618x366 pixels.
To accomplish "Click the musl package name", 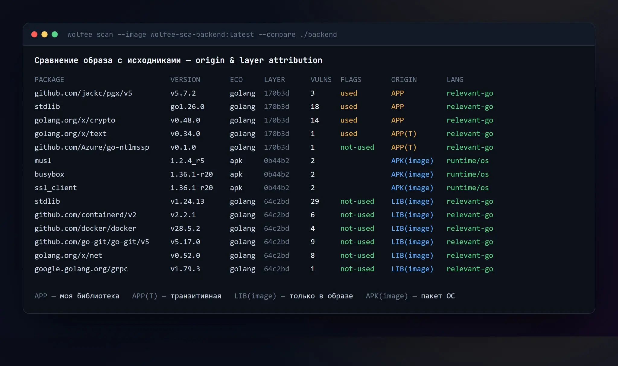I will 43,161.
